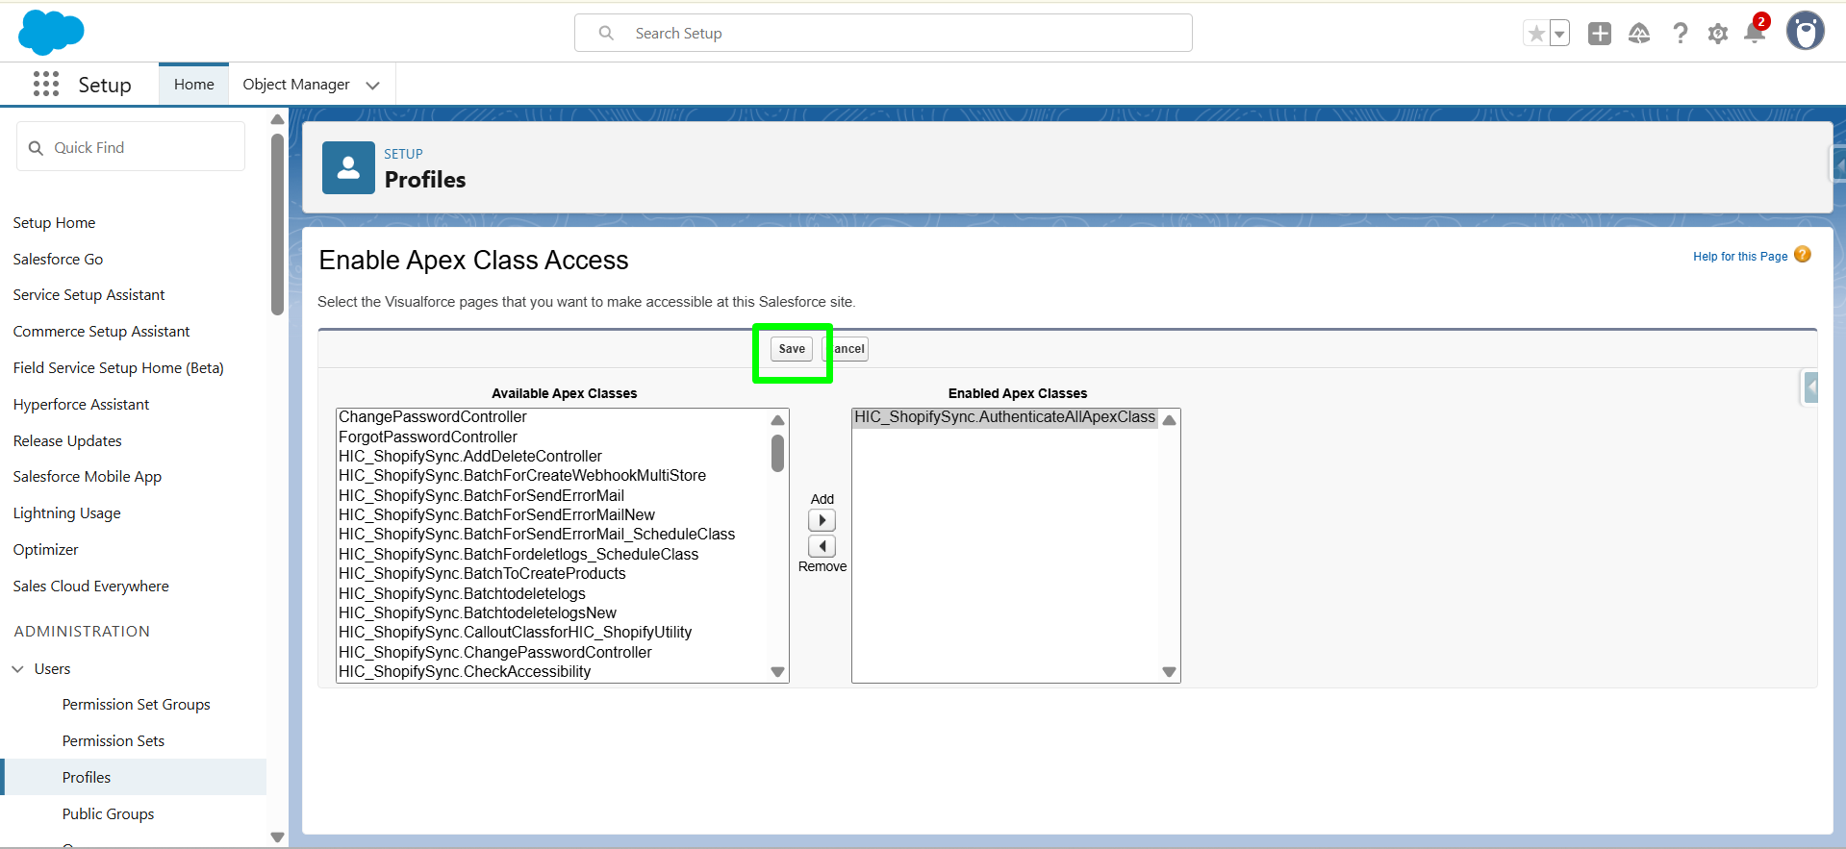Screen dimensions: 1846x849
Task: Open the Global Actions plus icon
Action: 1600,34
